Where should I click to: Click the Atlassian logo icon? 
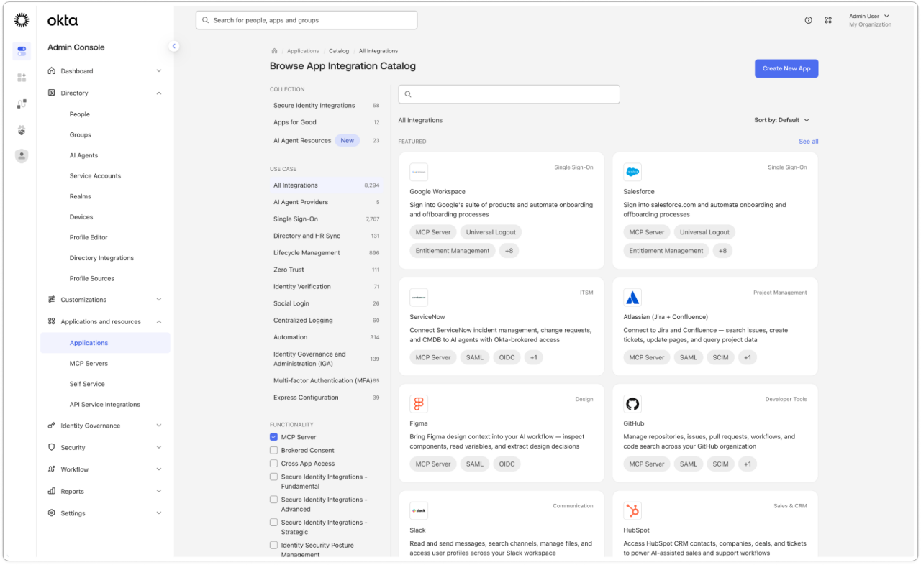coord(632,298)
